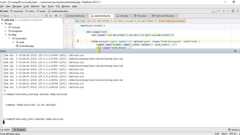Click the hidden _token input code line

(x=136, y=45)
